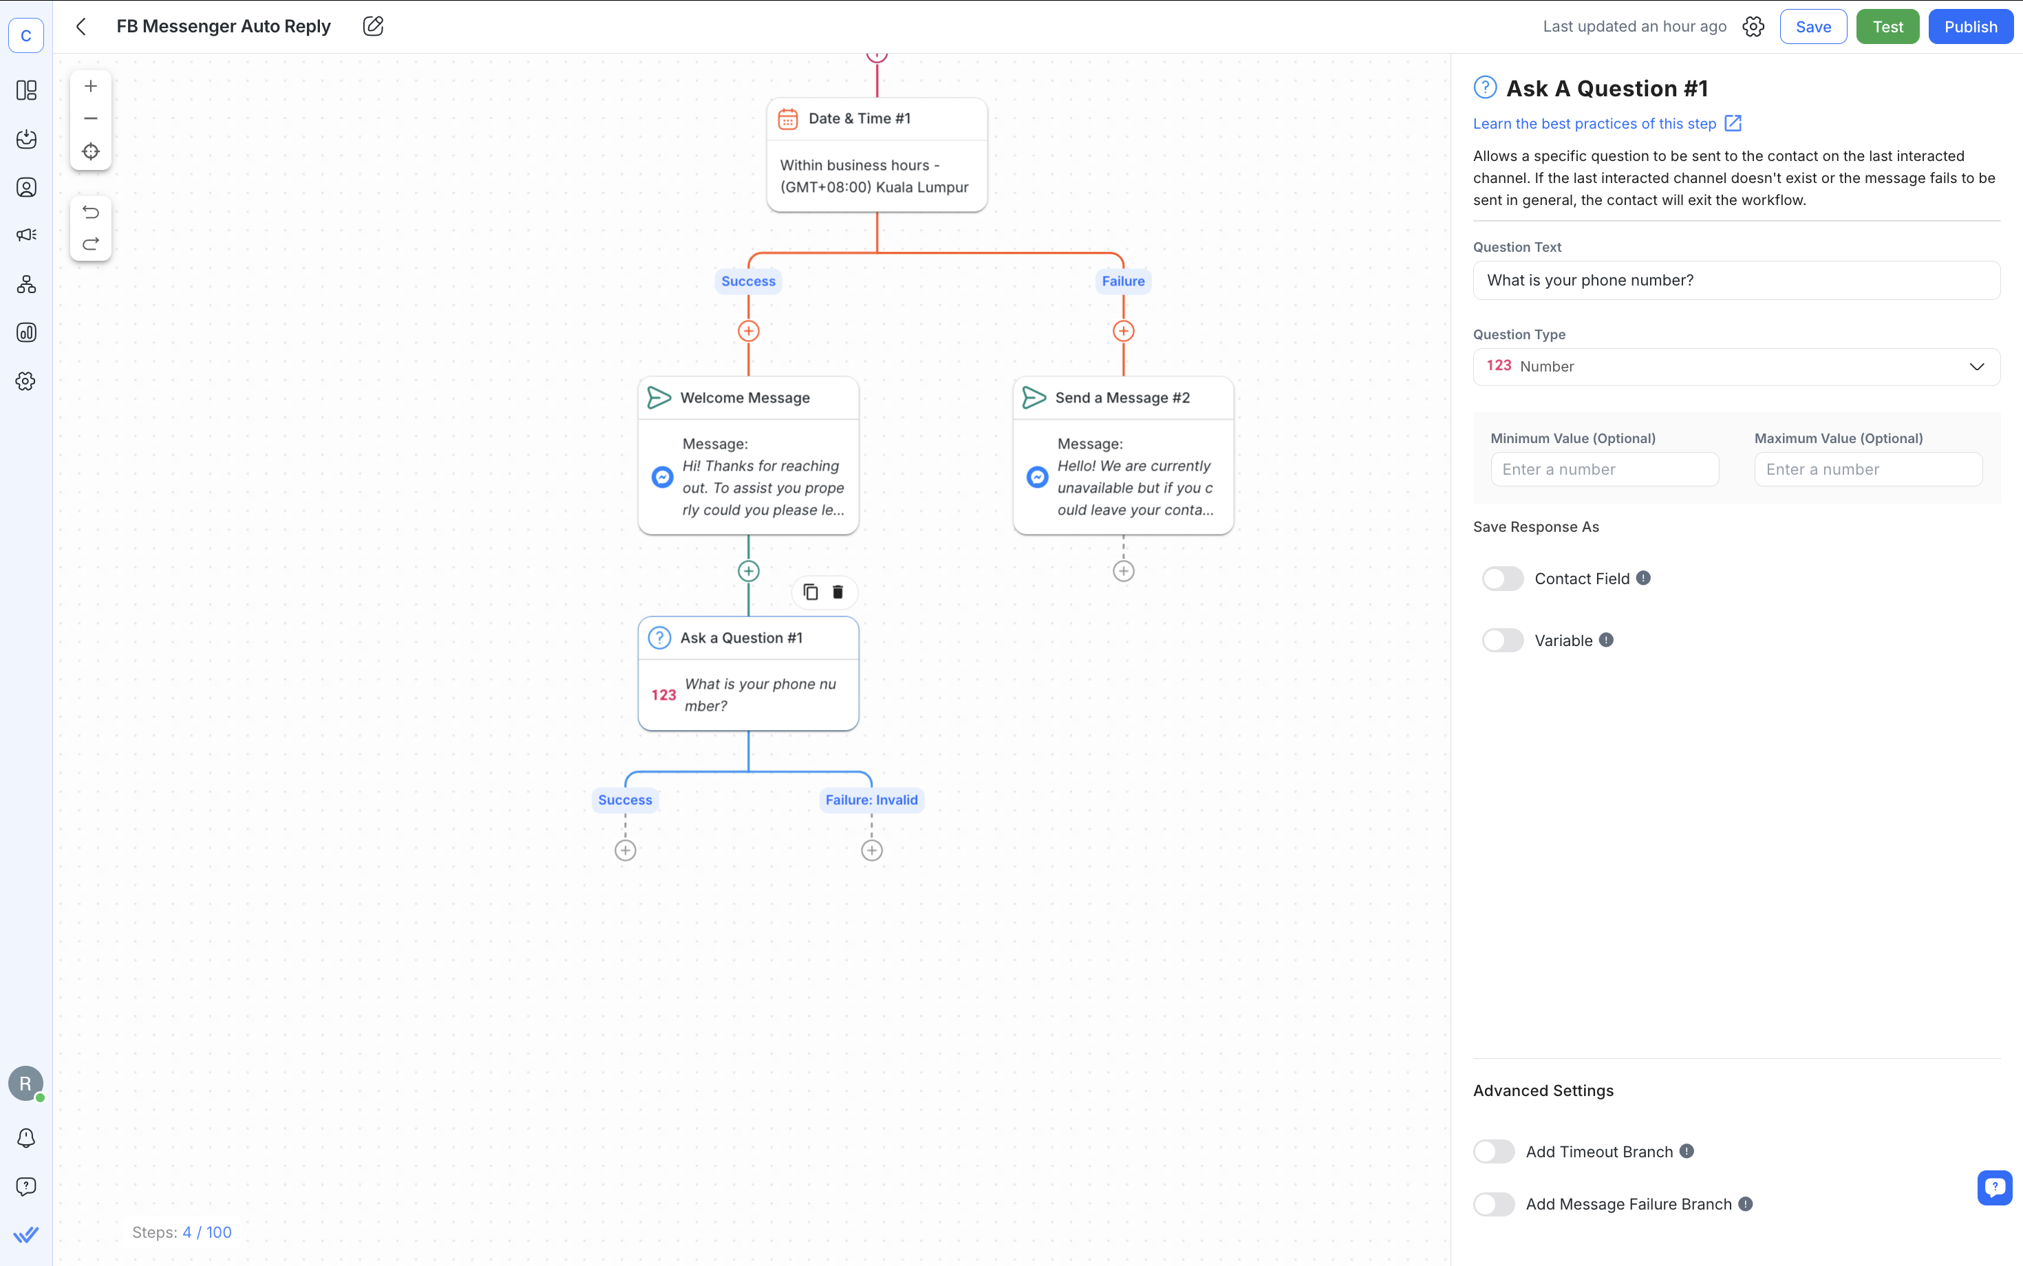Zoom in on the workflow canvas
Screen dimensions: 2023x1266
(90, 85)
